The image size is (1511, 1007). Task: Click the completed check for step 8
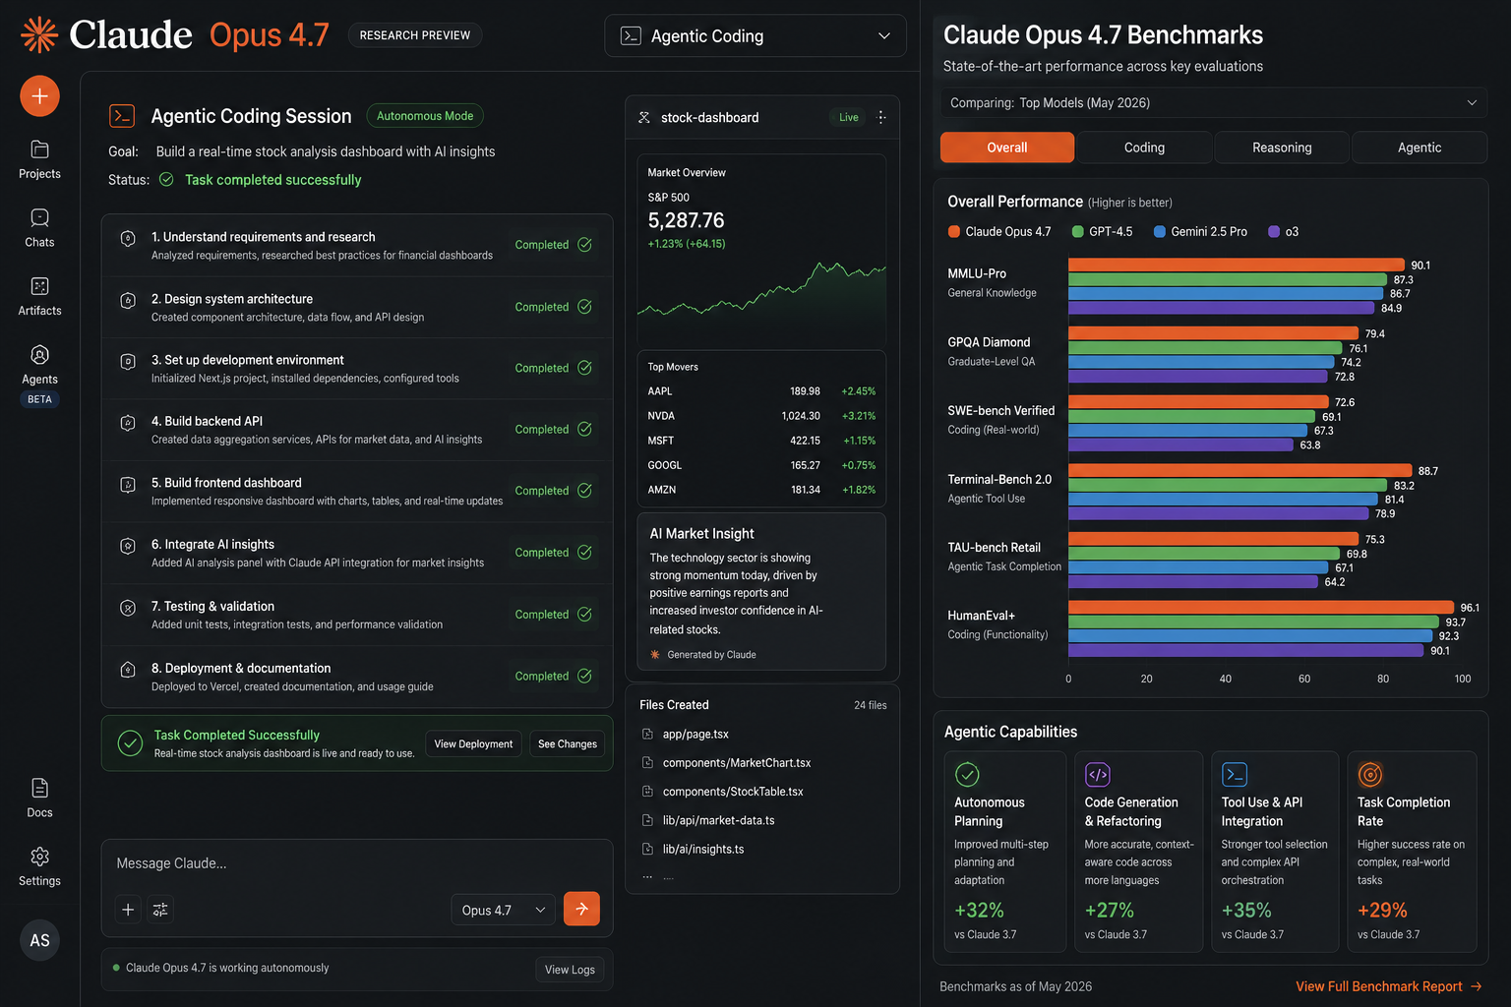584,676
